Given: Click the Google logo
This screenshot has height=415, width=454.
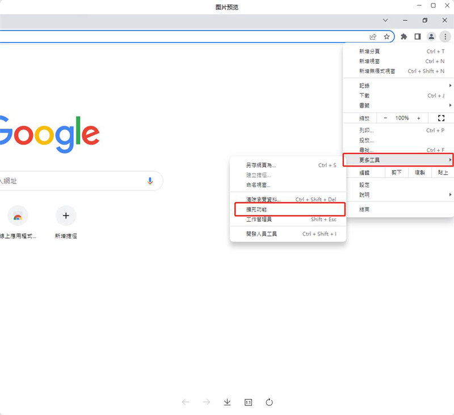Looking at the screenshot, I should [x=49, y=134].
